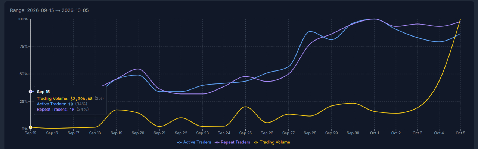This screenshot has height=149, width=478.
Task: Click the 75% y-axis label
Action: point(24,47)
